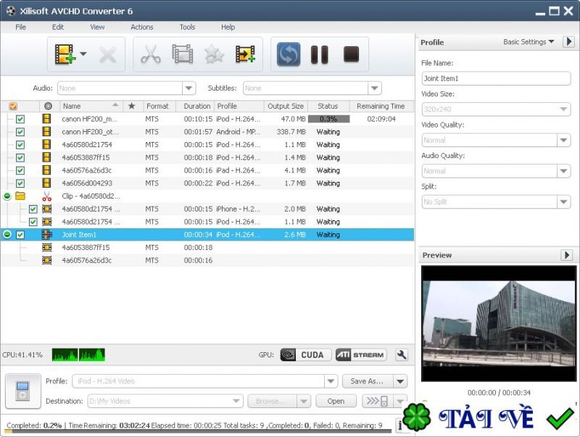
Task: Expand the Basic Settings dropdown
Action: click(529, 42)
